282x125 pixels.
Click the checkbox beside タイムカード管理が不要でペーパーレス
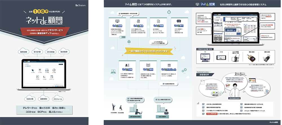point(242,111)
